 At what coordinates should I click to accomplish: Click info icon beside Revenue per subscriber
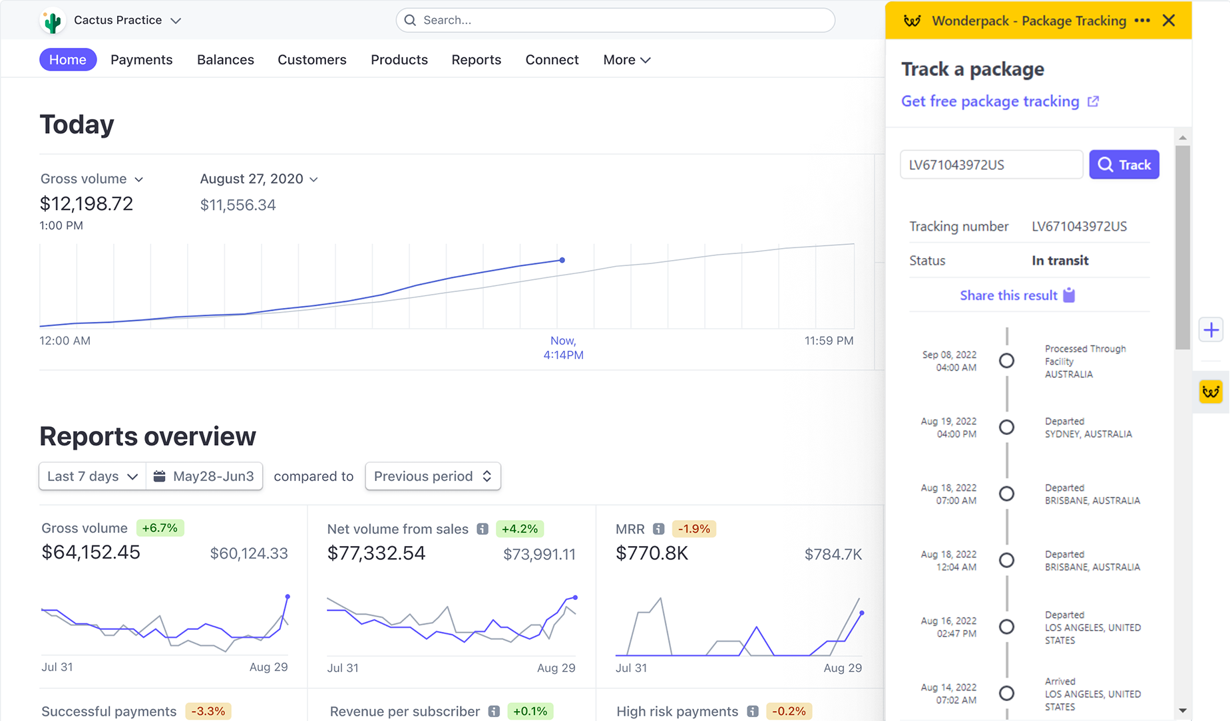pyautogui.click(x=494, y=711)
